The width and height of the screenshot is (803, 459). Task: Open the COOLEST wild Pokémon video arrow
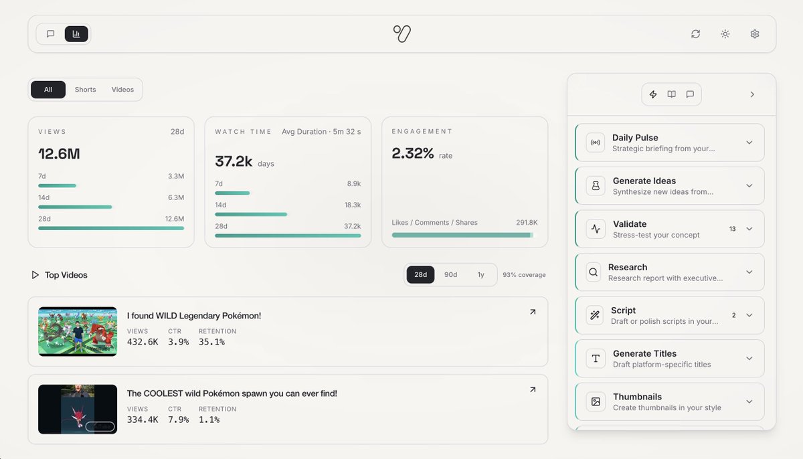[533, 389]
